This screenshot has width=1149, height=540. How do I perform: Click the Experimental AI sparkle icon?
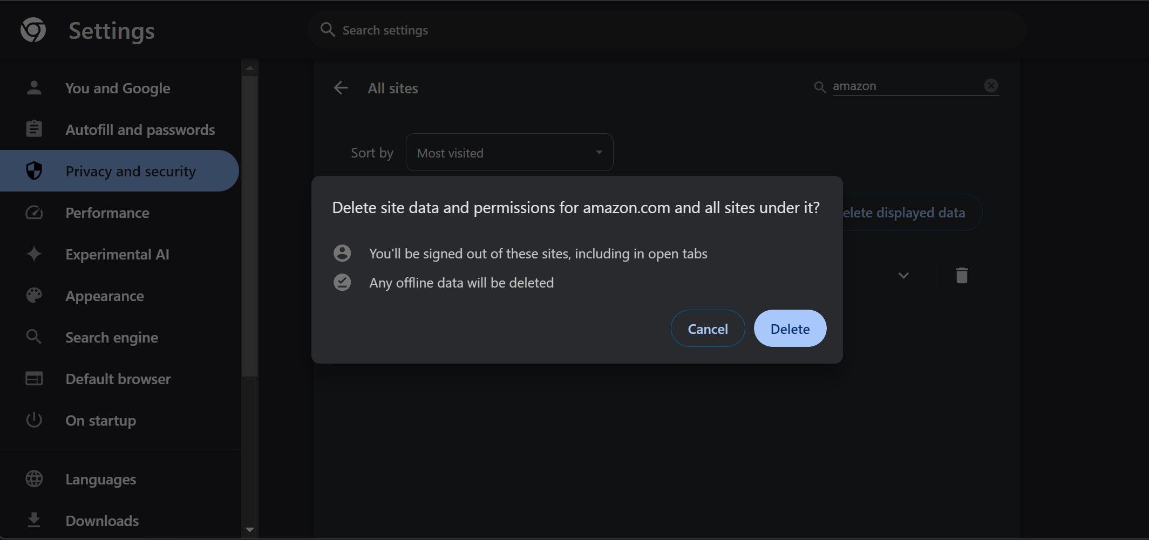[34, 254]
